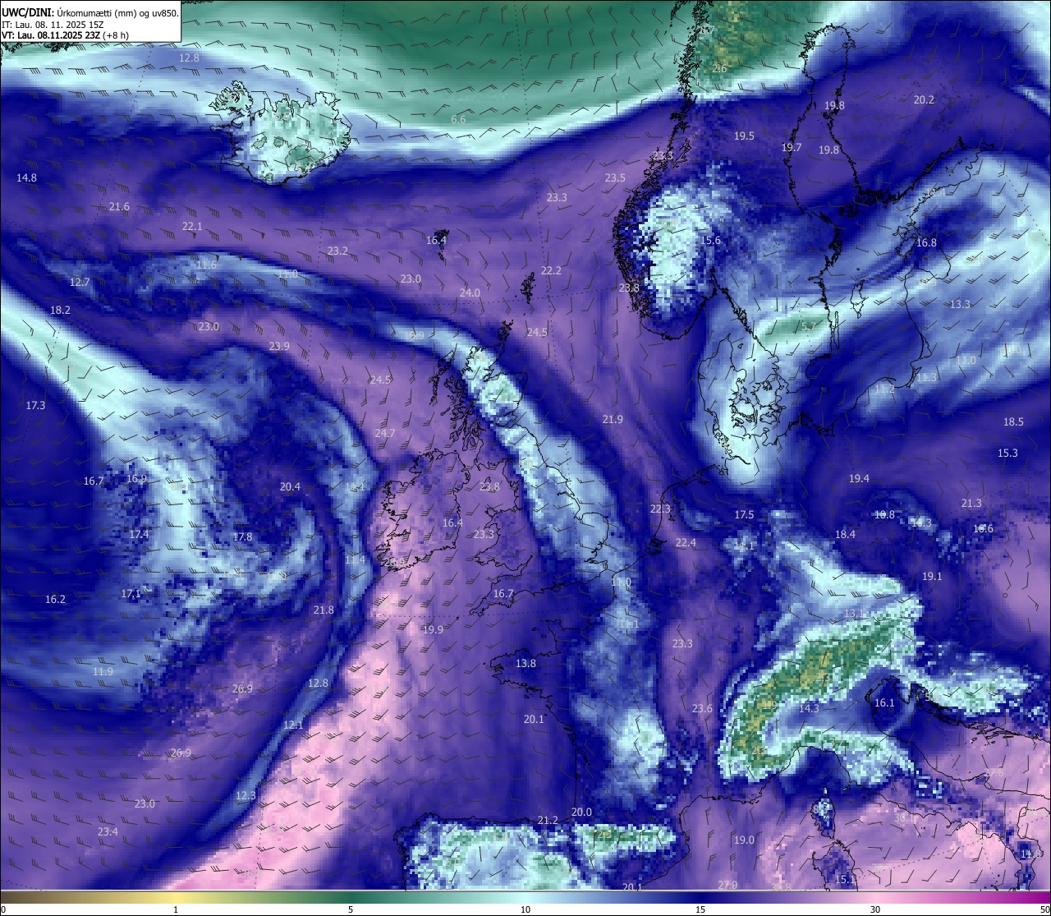This screenshot has width=1051, height=916.
Task: Click the 19.7 value near the Gulf of Bothnia
Action: [792, 147]
